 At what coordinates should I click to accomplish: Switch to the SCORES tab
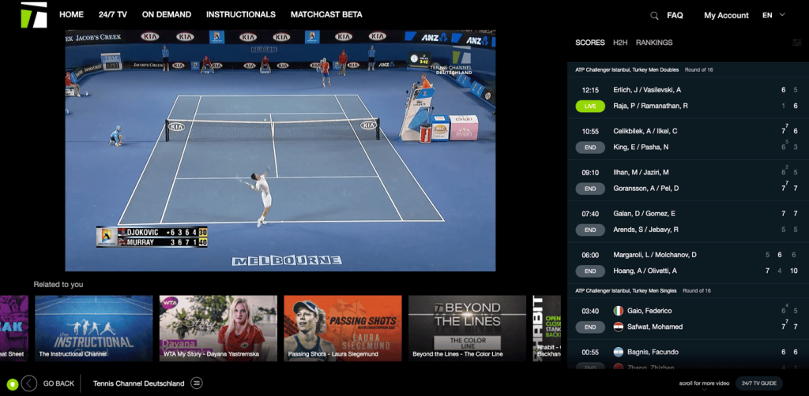(589, 43)
